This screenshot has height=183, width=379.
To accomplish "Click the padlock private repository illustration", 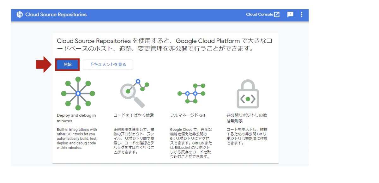I will click(248, 94).
